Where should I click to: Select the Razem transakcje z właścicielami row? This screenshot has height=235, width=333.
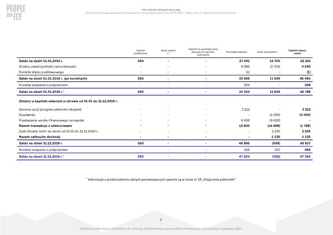(x=164, y=126)
